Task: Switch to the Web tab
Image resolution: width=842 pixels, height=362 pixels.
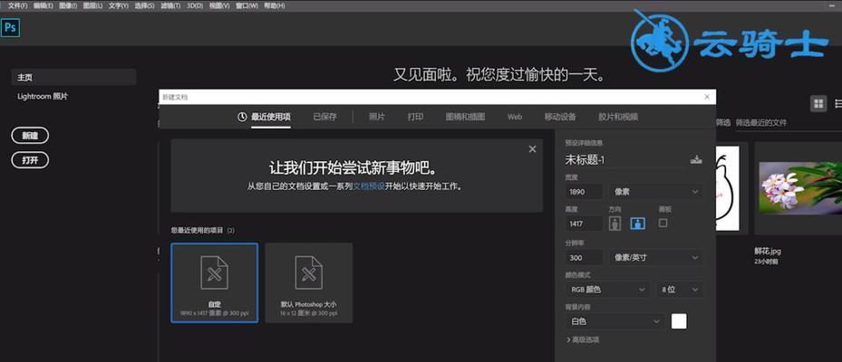Action: (x=515, y=117)
